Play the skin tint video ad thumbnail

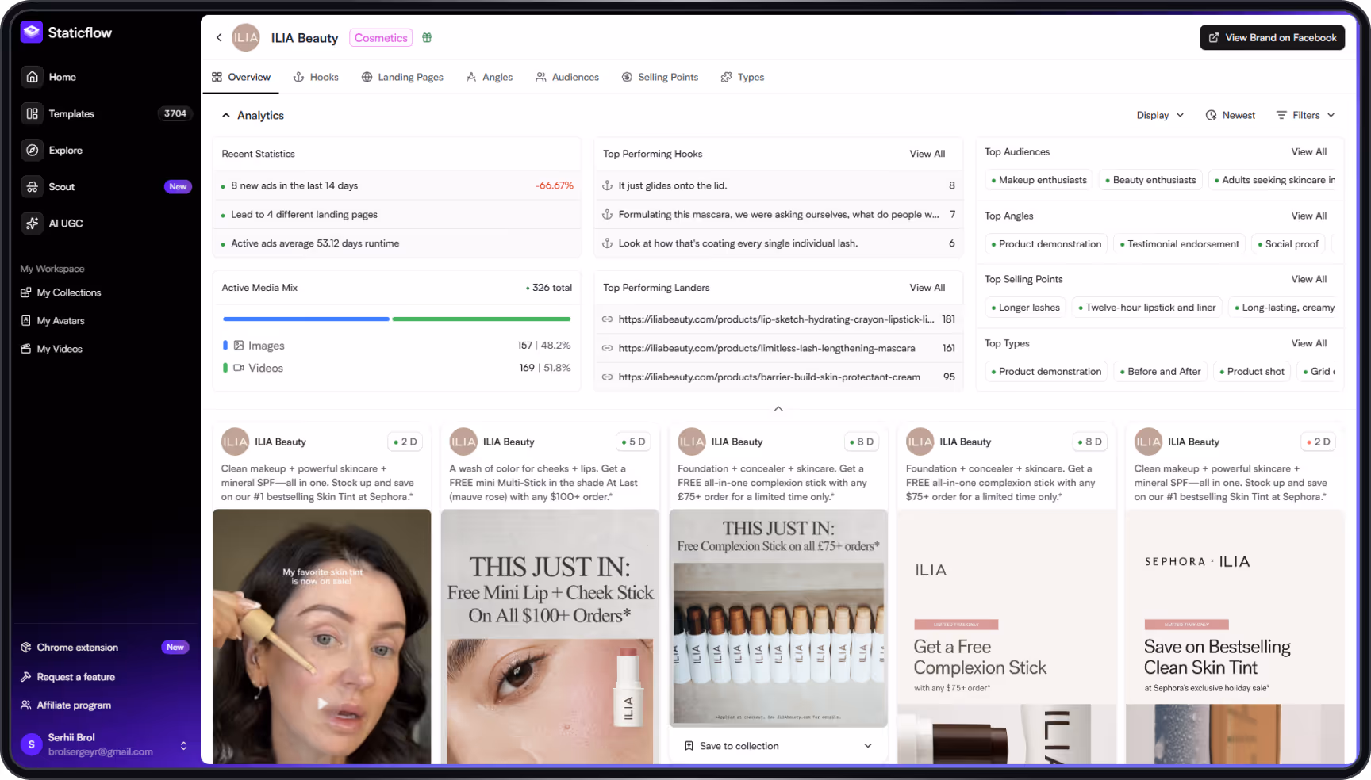click(322, 703)
